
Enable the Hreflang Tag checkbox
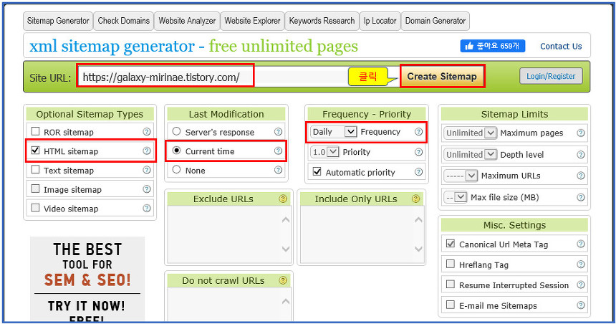[x=451, y=264]
